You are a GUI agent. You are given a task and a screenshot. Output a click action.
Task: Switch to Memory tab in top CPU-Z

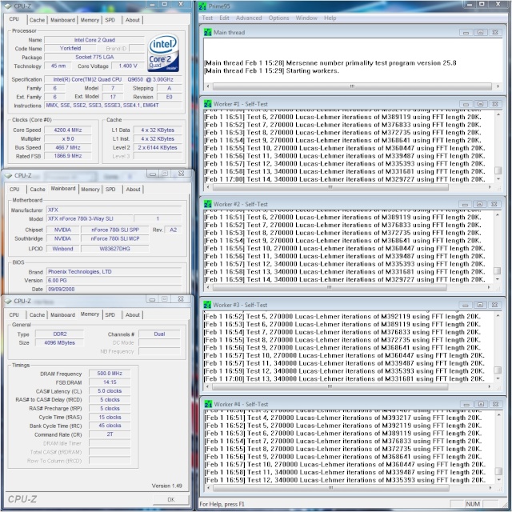click(90, 20)
